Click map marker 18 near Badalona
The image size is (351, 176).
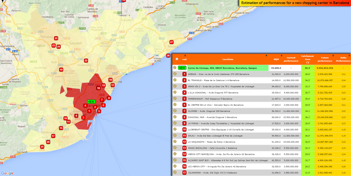pos(110,80)
